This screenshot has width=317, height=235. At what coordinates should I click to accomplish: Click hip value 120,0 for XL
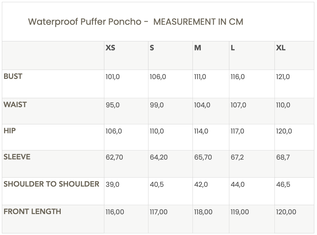[x=284, y=131]
